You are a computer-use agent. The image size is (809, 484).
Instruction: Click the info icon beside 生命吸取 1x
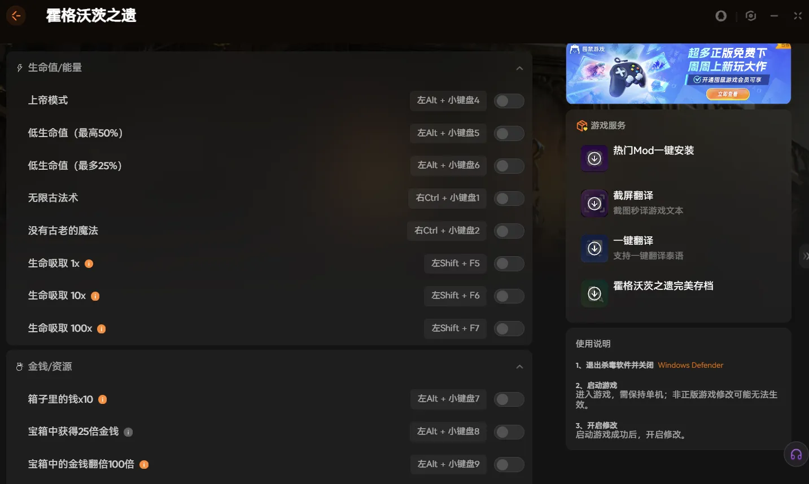point(89,263)
